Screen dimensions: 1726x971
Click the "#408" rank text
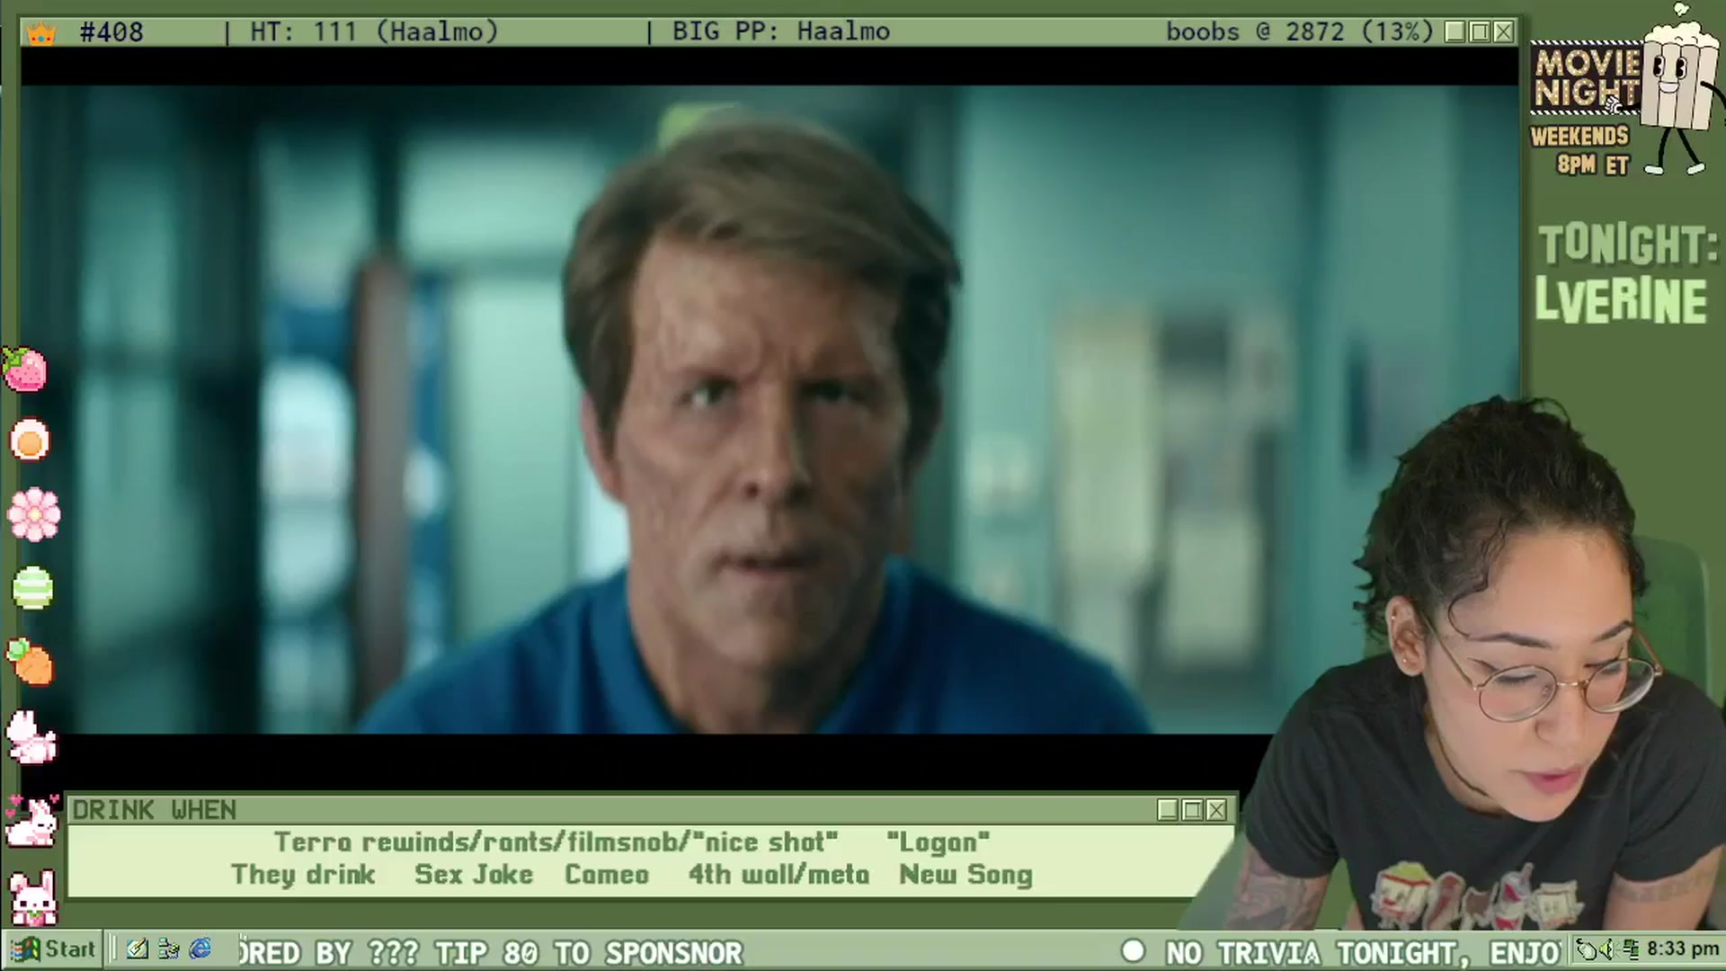click(111, 32)
